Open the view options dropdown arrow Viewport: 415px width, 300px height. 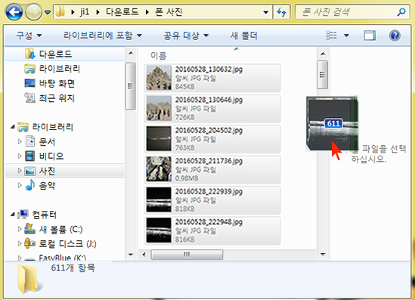point(346,36)
